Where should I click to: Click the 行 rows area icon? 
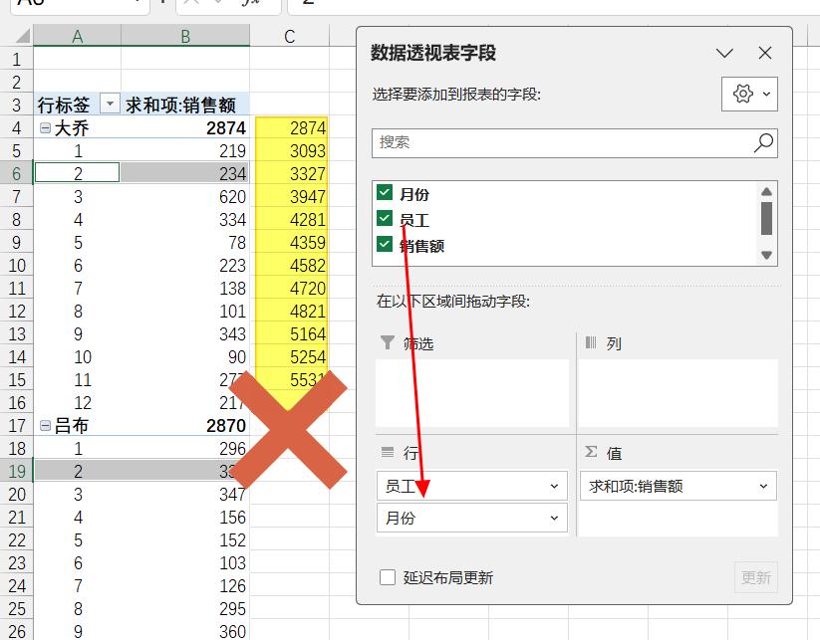tap(387, 452)
